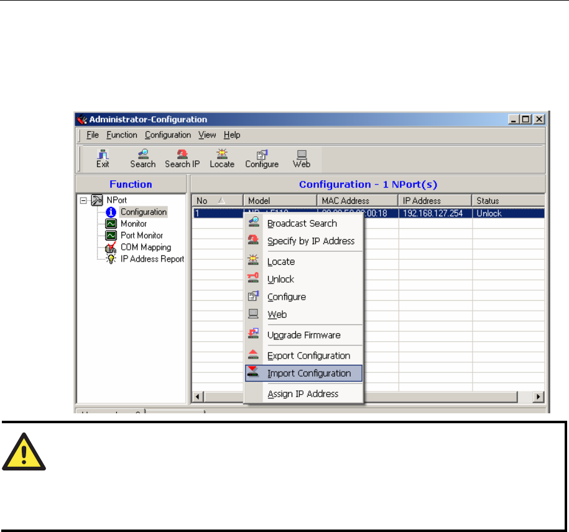Click the 192.168.127.254 IP address cell

pos(435,213)
